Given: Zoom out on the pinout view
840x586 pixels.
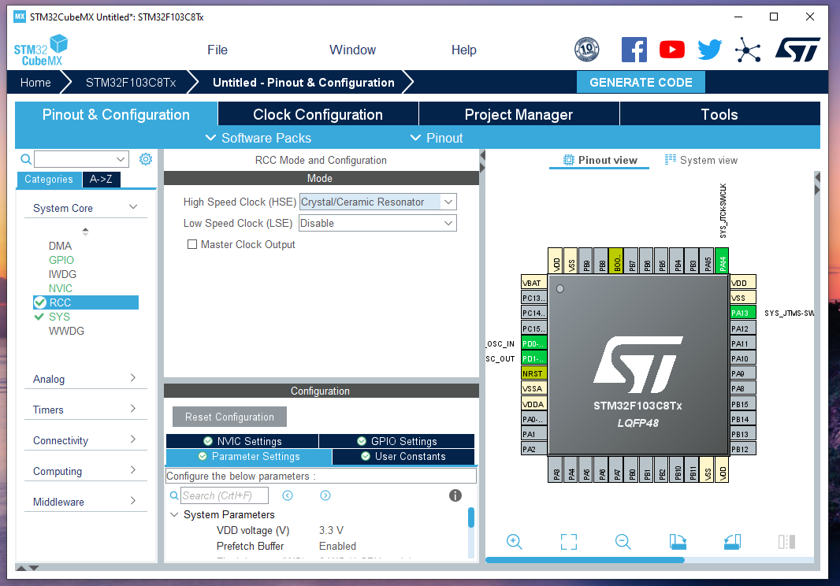Looking at the screenshot, I should (623, 542).
